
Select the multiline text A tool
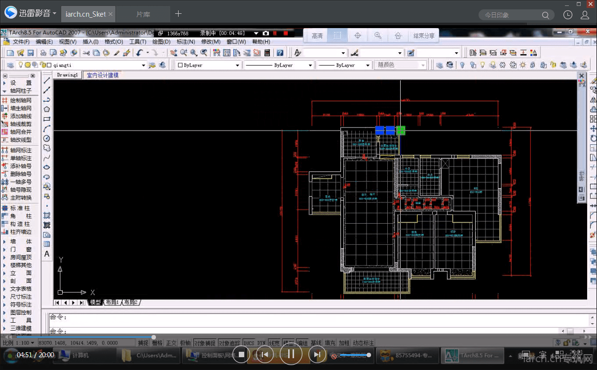[47, 254]
